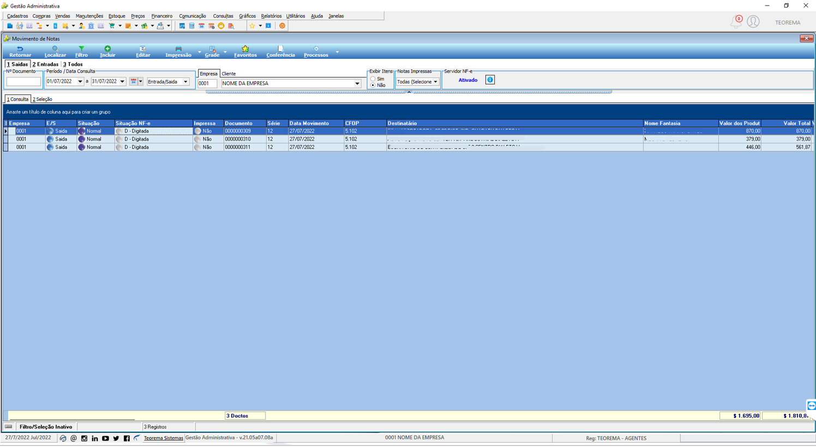Click the user profile avatar icon
816x447 pixels.
(753, 22)
